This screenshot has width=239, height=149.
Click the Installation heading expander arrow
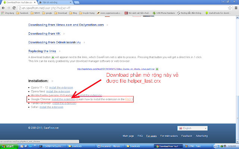pyautogui.click(x=52, y=81)
